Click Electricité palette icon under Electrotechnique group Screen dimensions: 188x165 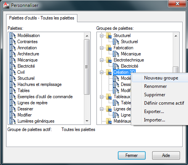[x=116, y=66]
